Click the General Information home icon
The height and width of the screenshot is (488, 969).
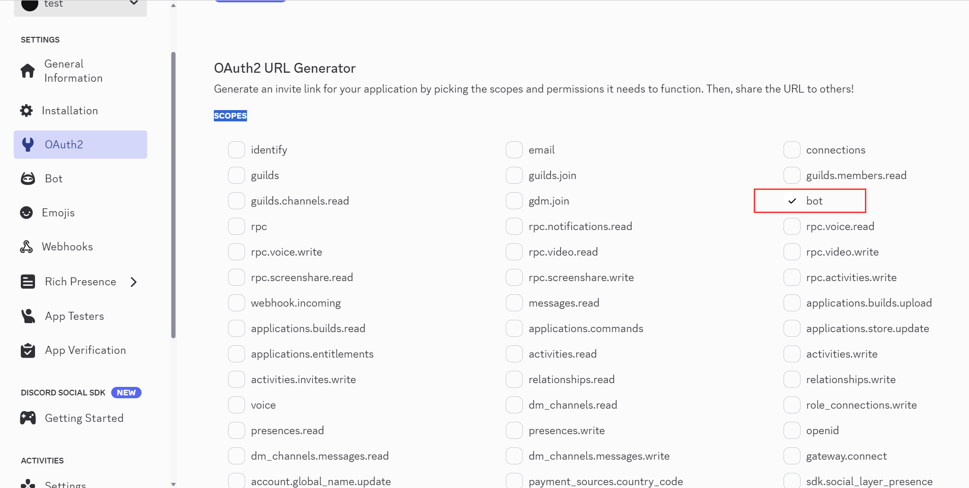click(x=27, y=71)
